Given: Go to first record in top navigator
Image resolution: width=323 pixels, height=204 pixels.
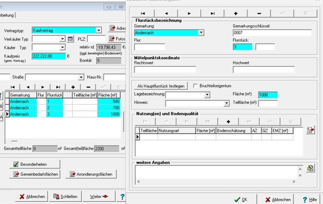Looking at the screenshot, I should (143, 14).
